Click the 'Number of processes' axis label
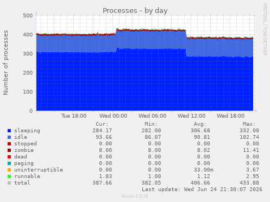The image size is (270, 202). click(5, 63)
